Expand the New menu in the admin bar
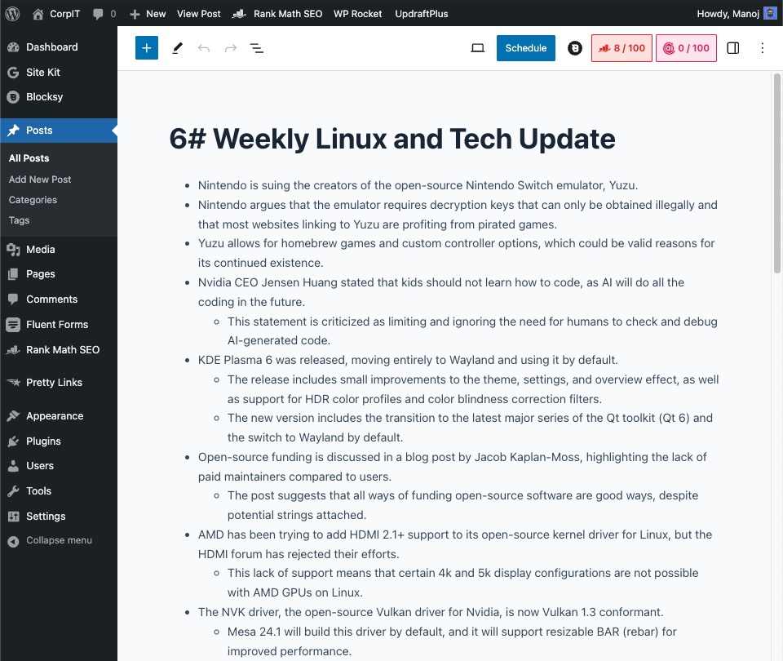Screen dimensions: 783x661 147,13
